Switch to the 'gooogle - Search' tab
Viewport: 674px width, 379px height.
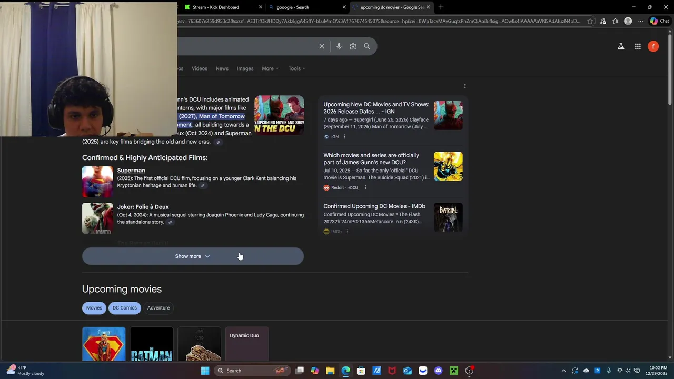click(306, 7)
